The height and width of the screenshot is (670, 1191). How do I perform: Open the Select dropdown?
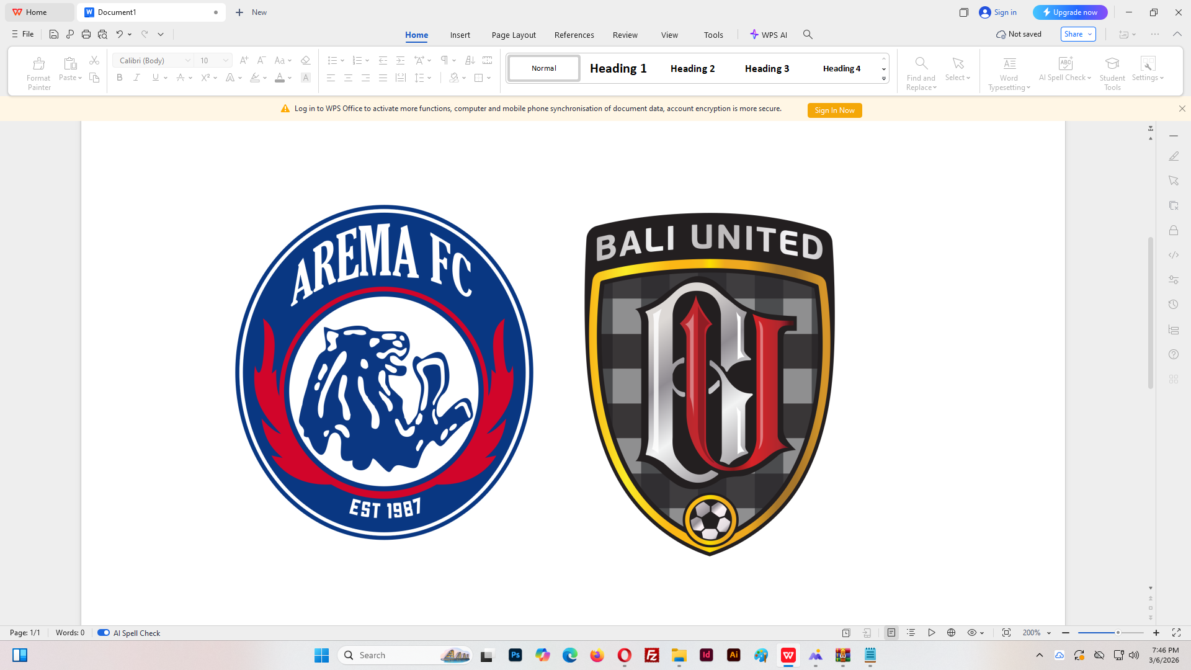958,78
